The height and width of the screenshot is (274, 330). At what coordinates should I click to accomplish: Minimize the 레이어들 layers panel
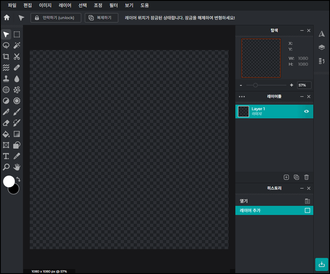[x=302, y=97]
